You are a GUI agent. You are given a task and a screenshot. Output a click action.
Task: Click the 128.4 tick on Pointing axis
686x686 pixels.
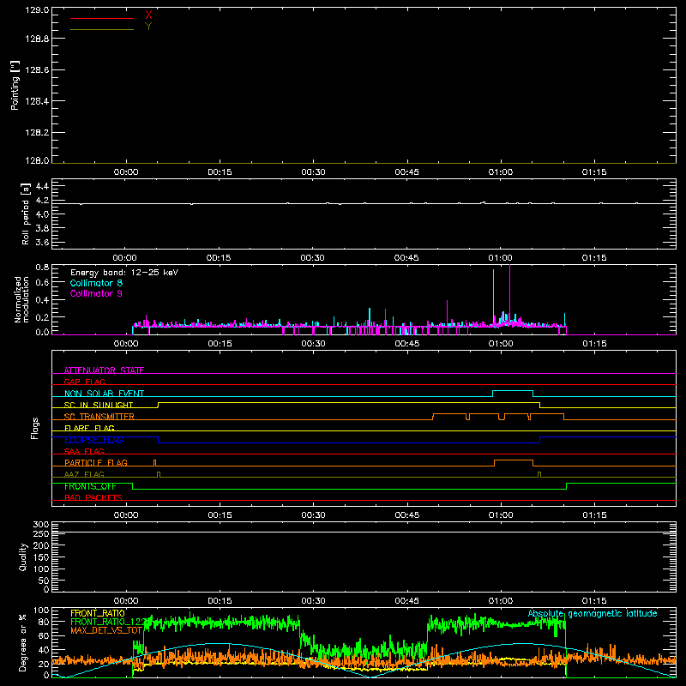(x=37, y=101)
